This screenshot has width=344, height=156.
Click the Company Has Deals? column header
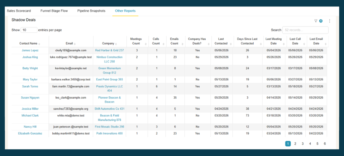[197, 41]
